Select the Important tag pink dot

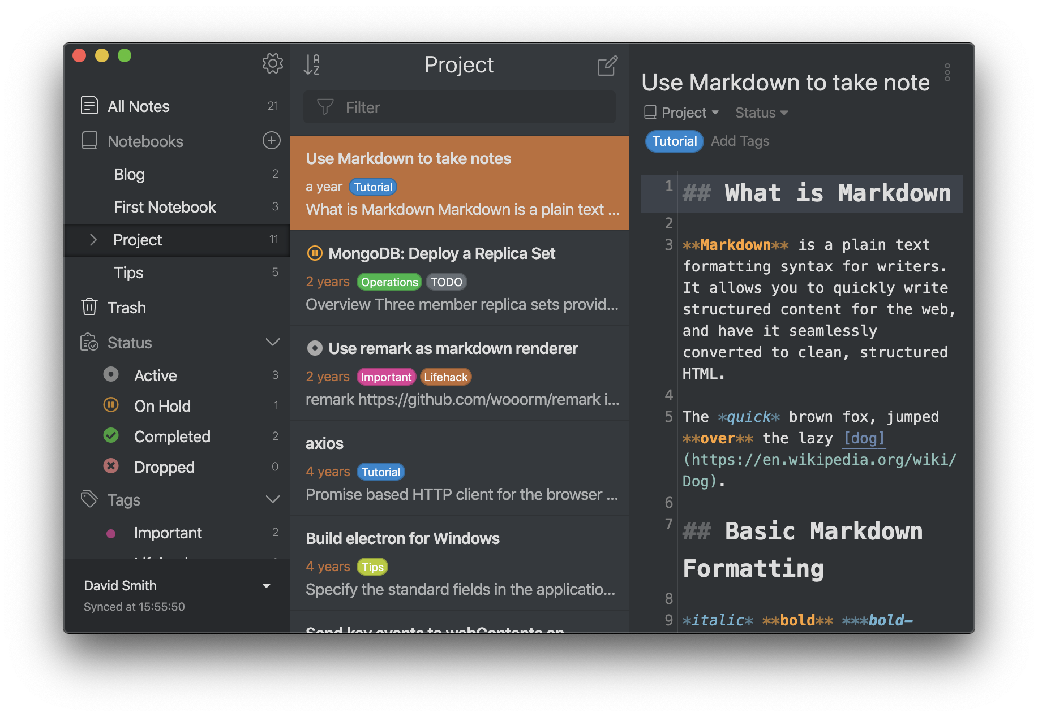[x=111, y=533]
